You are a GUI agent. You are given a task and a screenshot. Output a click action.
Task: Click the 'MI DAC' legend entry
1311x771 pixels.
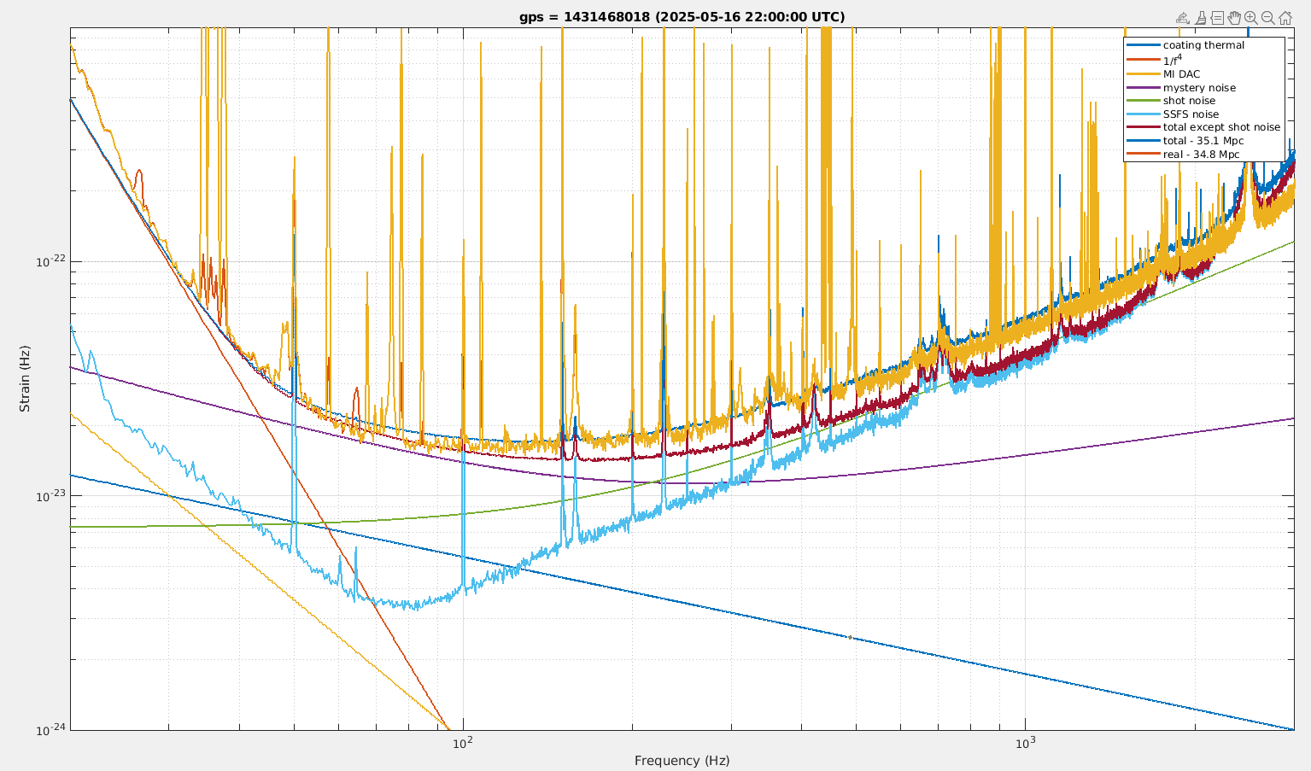[1181, 74]
